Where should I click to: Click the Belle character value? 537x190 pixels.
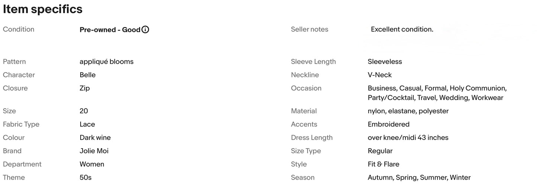(x=88, y=75)
